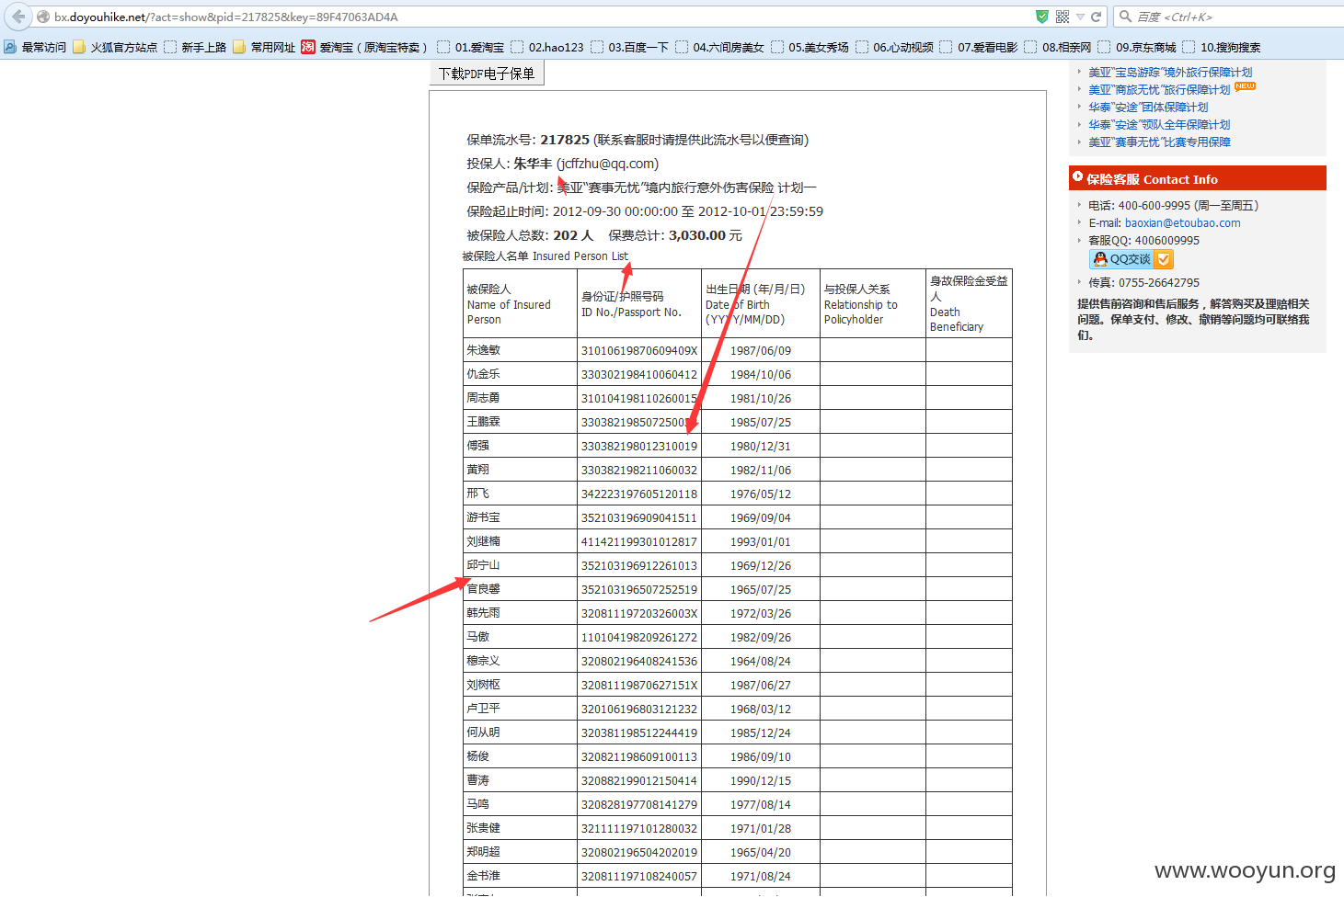The width and height of the screenshot is (1344, 897).
Task: Open the 火狐官方站点 bookmark folder
Action: pos(115,47)
